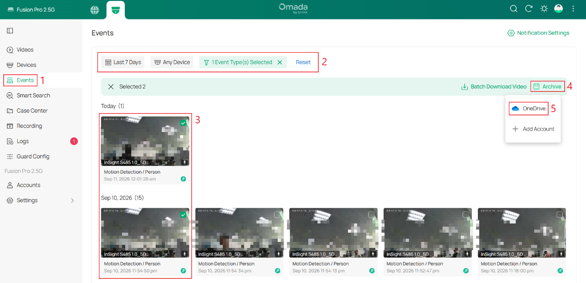Click Batch Download Video

click(x=494, y=87)
